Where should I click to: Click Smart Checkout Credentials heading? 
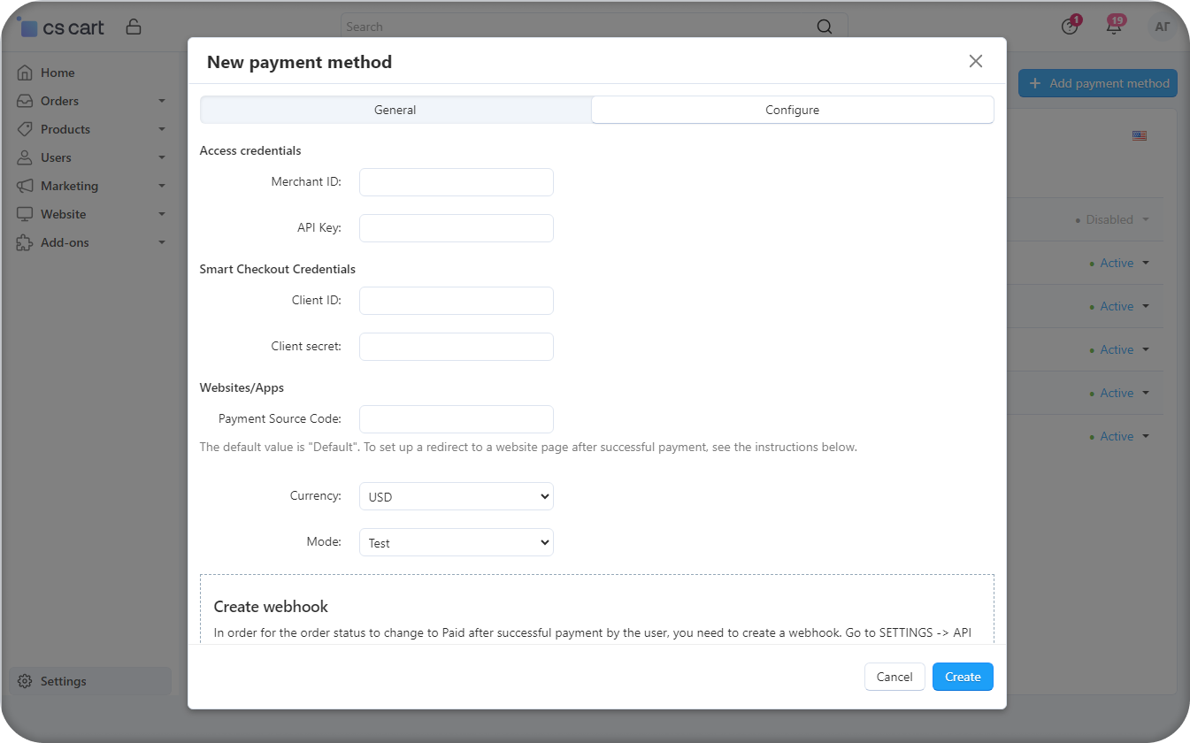[x=278, y=269]
